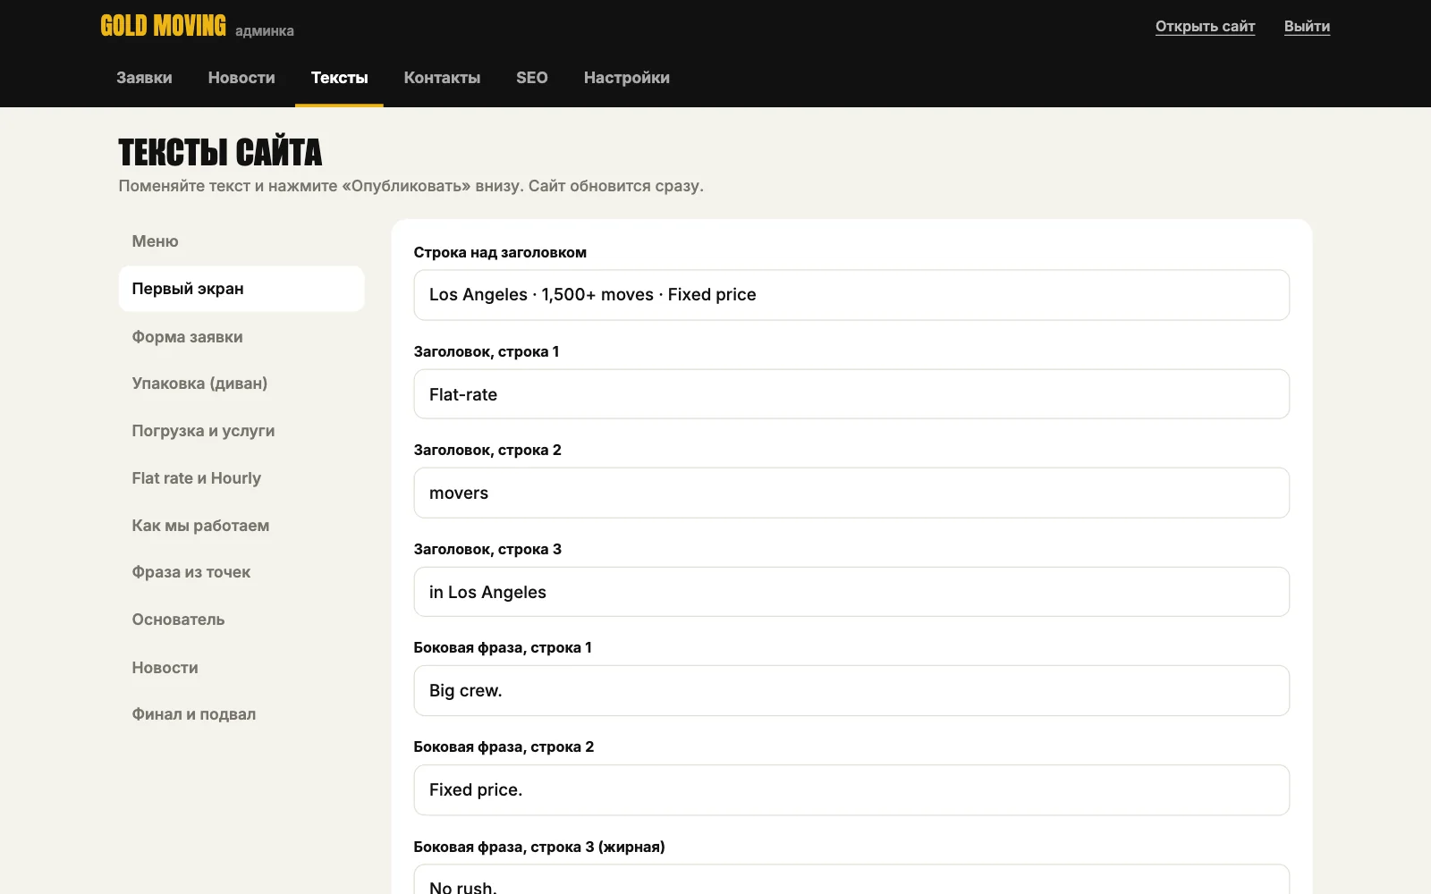Click the Открыть сайт link

click(x=1205, y=27)
